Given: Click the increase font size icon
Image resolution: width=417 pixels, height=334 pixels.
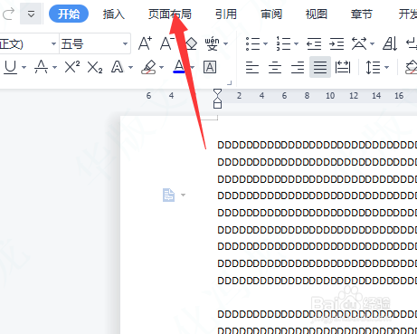Looking at the screenshot, I should 145,43.
